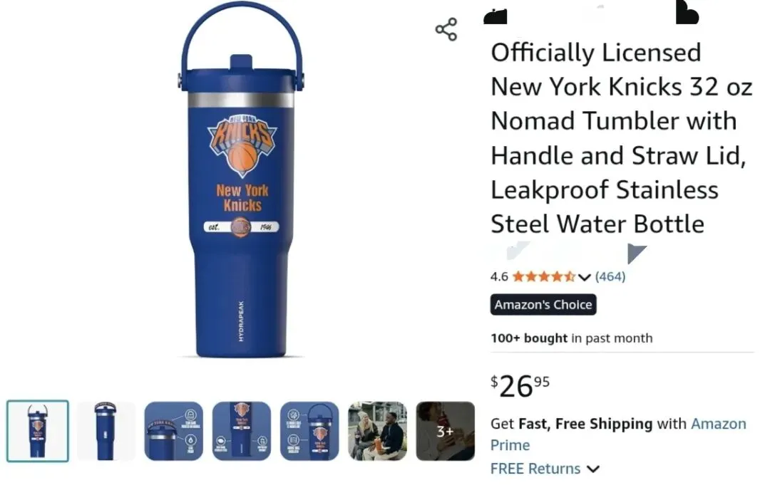Click the main Knicks tumbler product image

(242, 180)
